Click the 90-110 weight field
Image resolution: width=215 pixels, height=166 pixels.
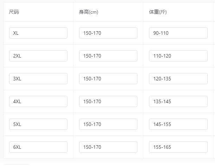(x=178, y=33)
